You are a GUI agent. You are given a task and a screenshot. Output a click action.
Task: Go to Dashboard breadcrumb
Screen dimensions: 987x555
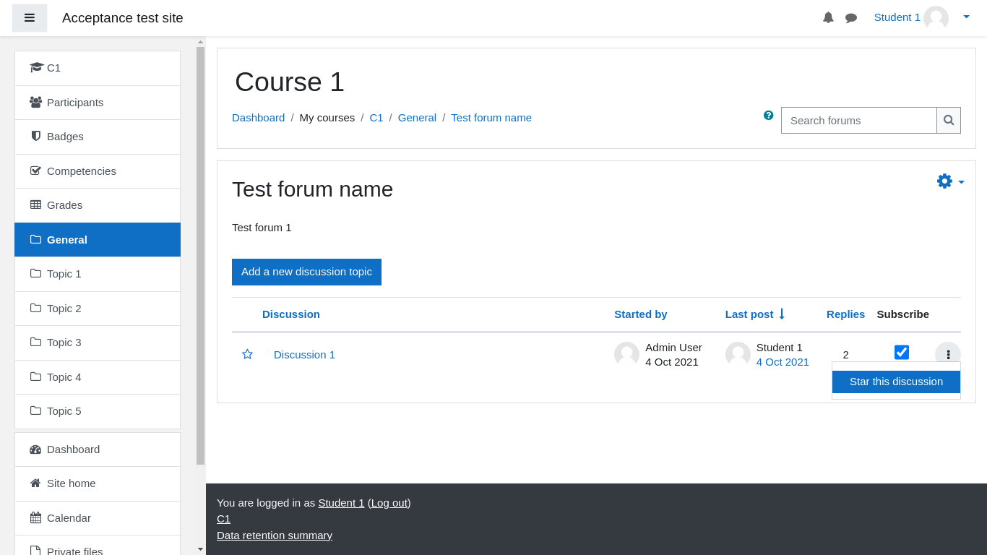point(258,118)
